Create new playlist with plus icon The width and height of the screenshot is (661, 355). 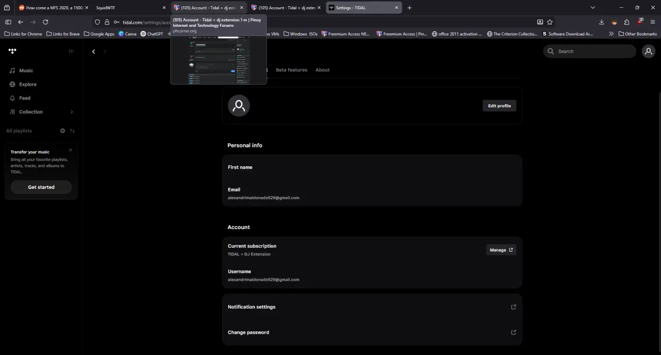tap(62, 131)
